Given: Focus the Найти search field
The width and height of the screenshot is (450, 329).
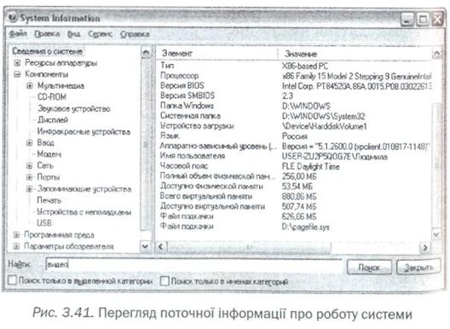Looking at the screenshot, I should [194, 264].
